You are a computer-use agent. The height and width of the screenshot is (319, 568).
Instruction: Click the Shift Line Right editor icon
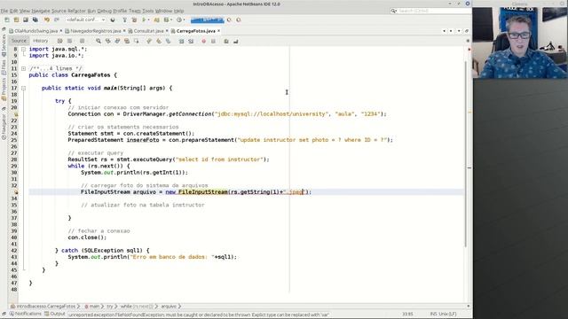(x=191, y=42)
